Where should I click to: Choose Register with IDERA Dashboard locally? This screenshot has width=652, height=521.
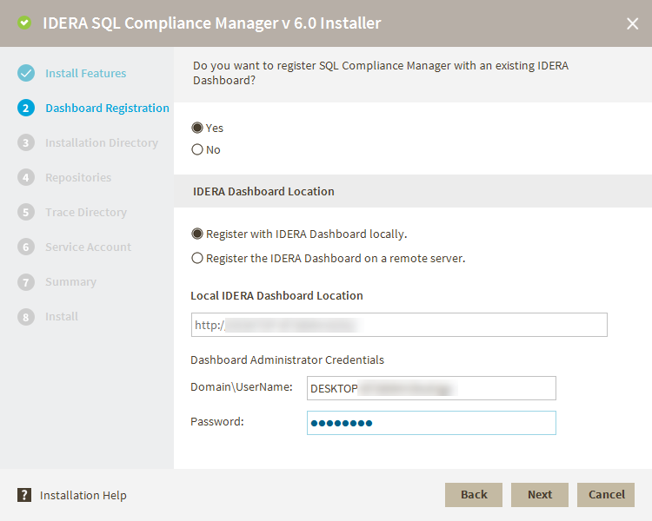pos(197,234)
